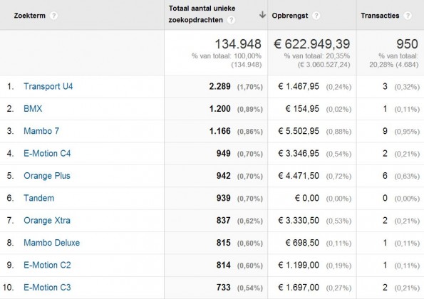Screen dimensions: 424x299
Task: Open the Transport U4 search term
Action: [48, 86]
